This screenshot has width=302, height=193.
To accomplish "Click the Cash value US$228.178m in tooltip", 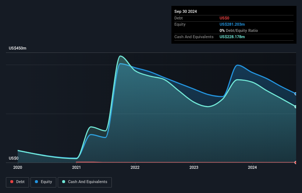I will (x=232, y=37).
